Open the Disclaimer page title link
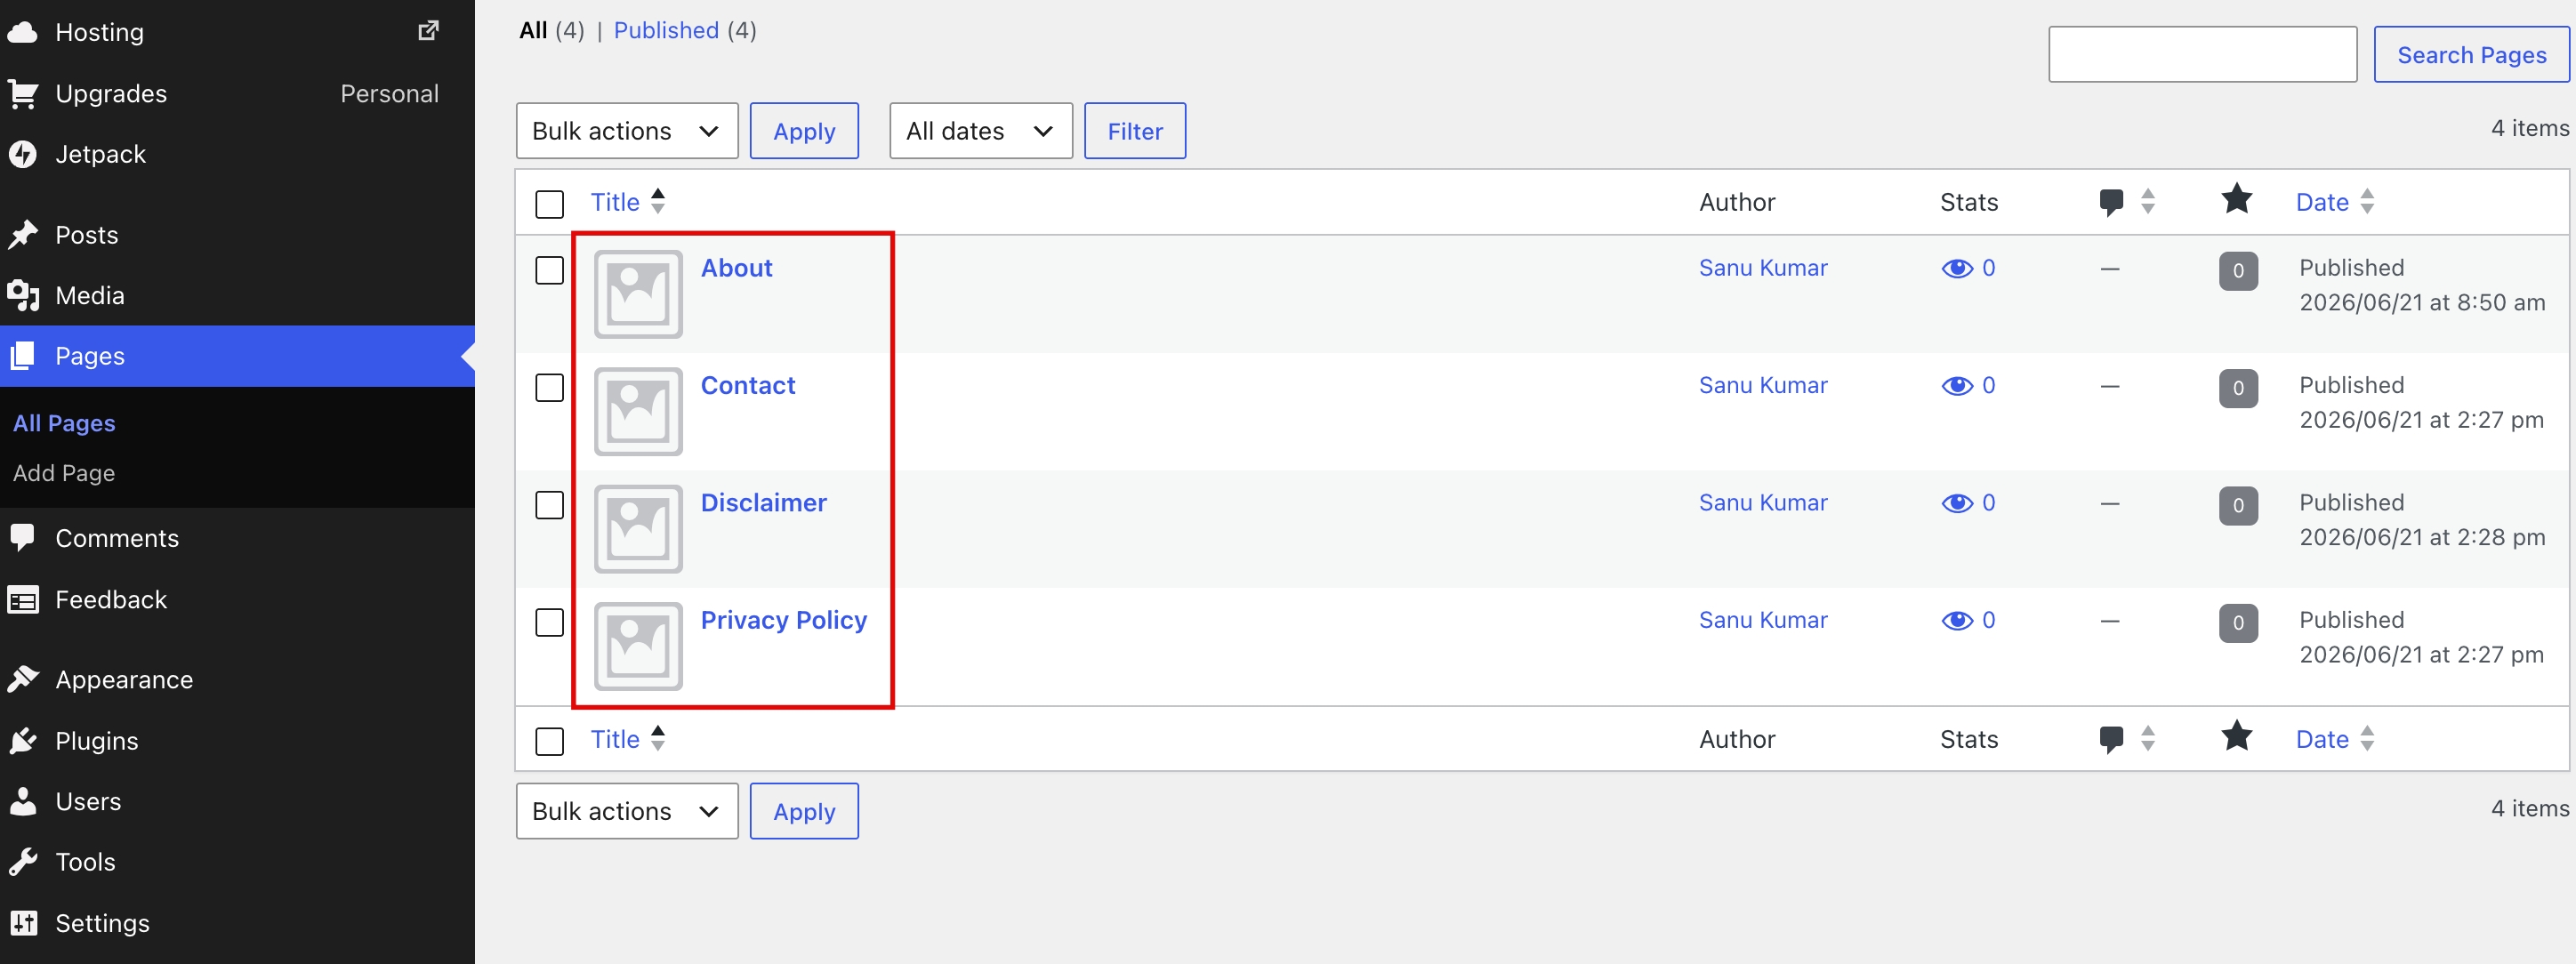Viewport: 2576px width, 964px height. [763, 503]
